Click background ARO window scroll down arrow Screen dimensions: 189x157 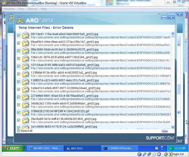179,112
